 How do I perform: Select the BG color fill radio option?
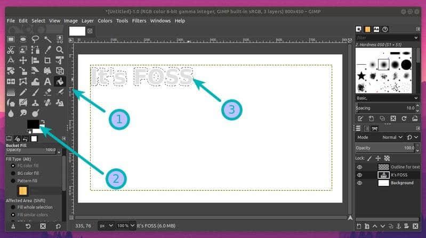click(x=13, y=173)
